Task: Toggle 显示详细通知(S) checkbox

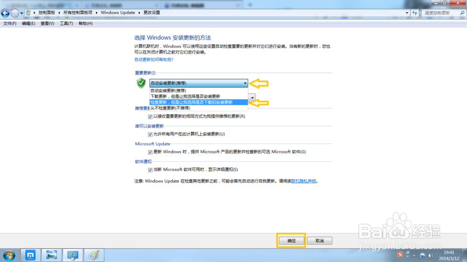Action: (150, 170)
